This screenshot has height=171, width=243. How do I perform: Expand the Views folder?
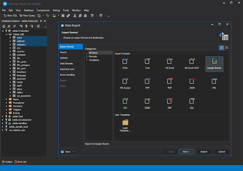pyautogui.click(x=6, y=99)
